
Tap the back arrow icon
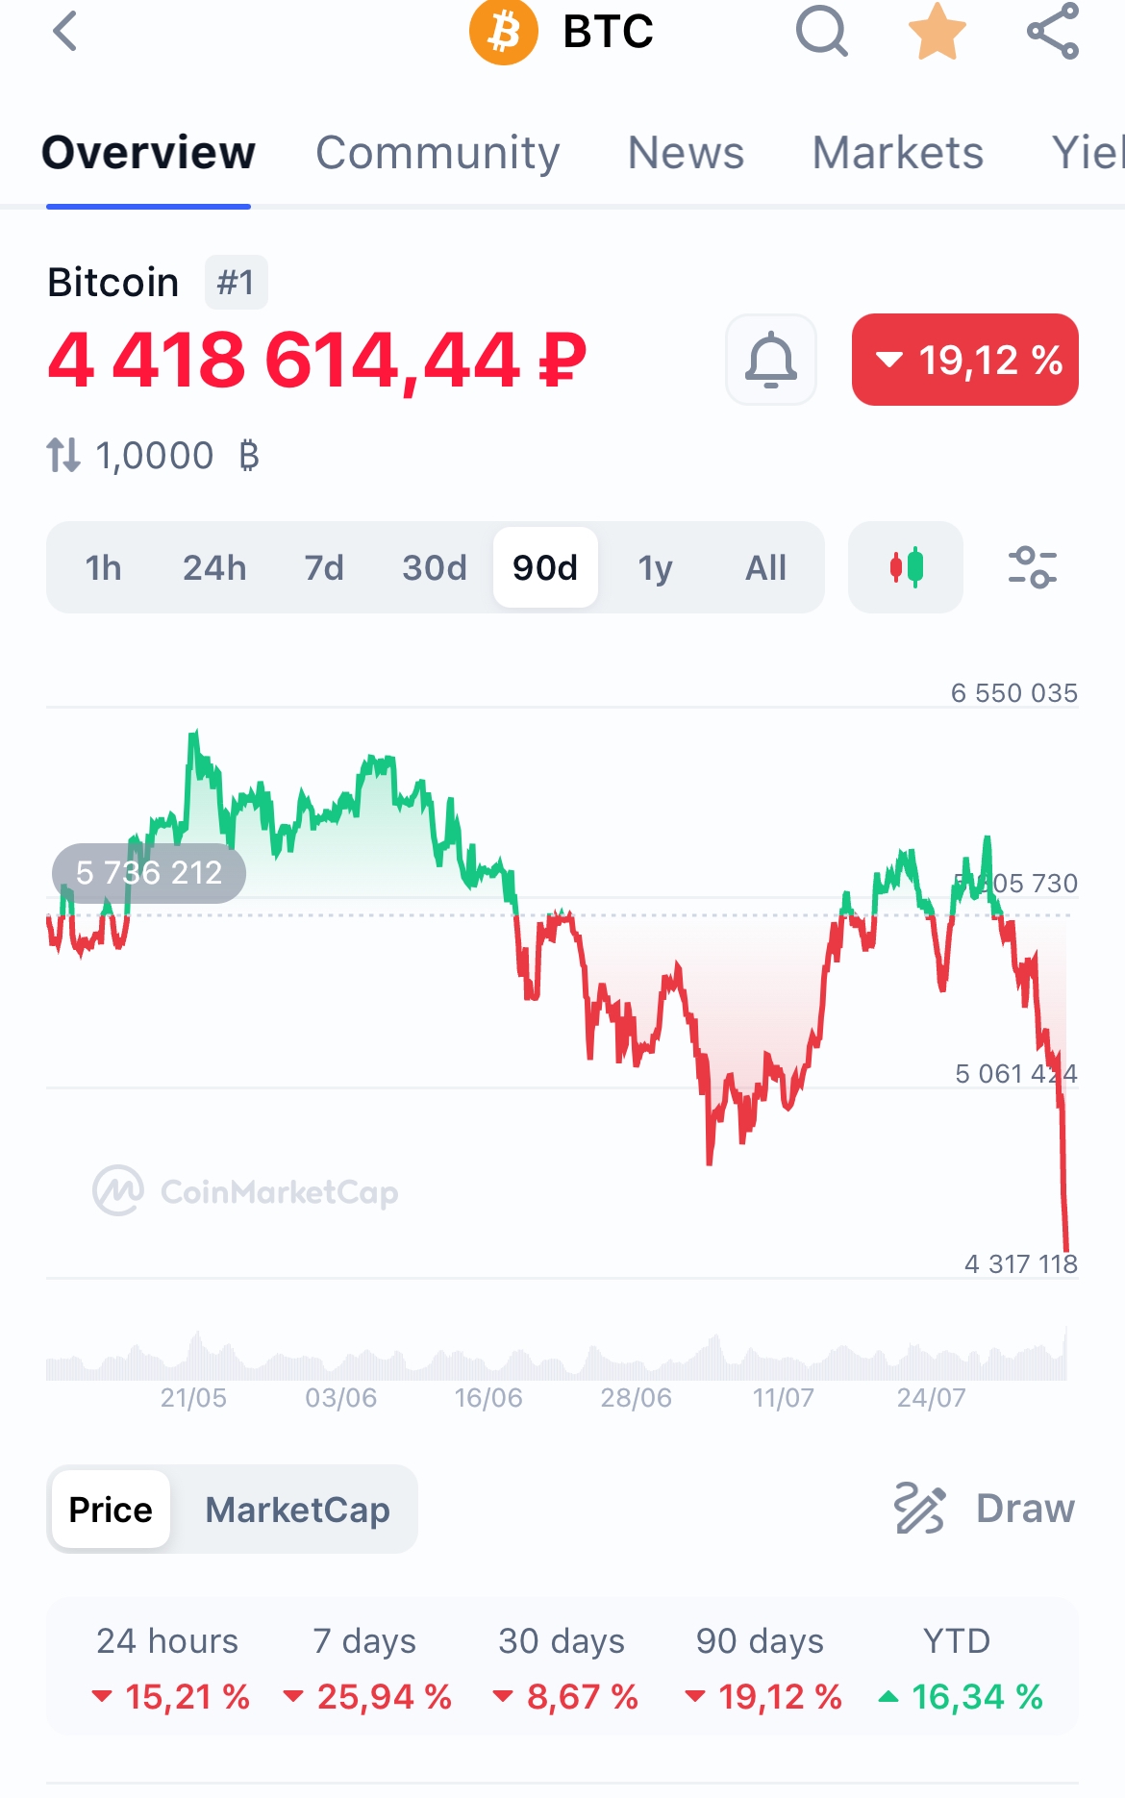[x=64, y=32]
